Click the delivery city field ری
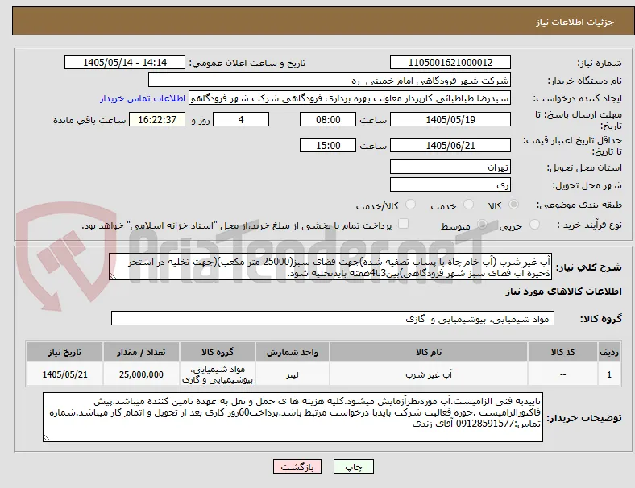Image resolution: width=635 pixels, height=488 pixels. click(450, 185)
